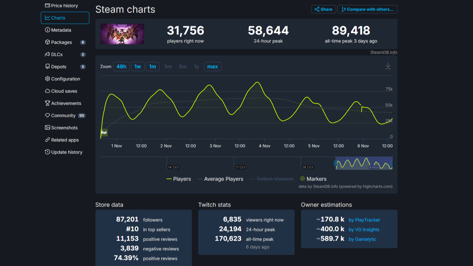473x266 pixels.
Task: Toggle the Players series in legend
Action: click(179, 179)
